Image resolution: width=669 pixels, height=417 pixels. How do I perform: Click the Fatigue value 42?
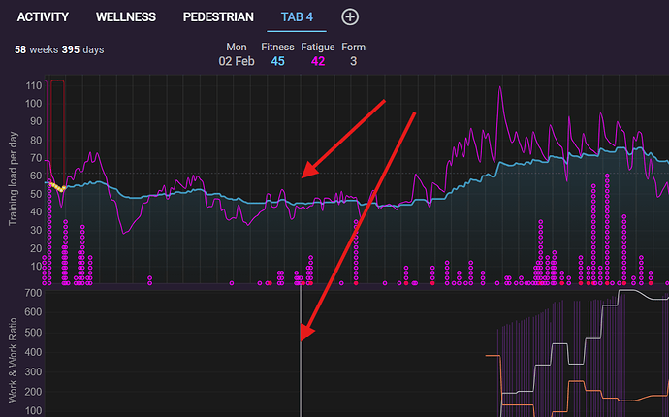click(318, 61)
